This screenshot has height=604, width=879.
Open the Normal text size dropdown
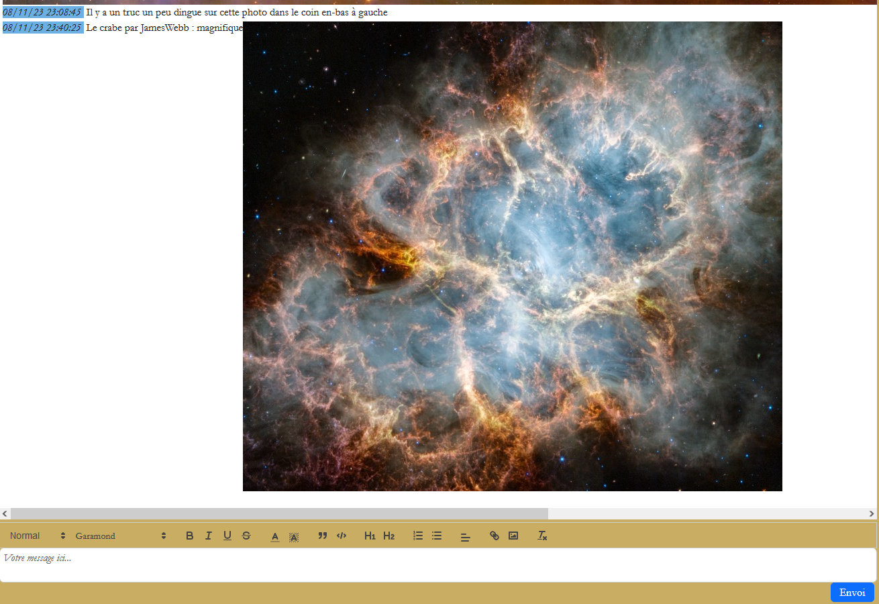pyautogui.click(x=38, y=536)
